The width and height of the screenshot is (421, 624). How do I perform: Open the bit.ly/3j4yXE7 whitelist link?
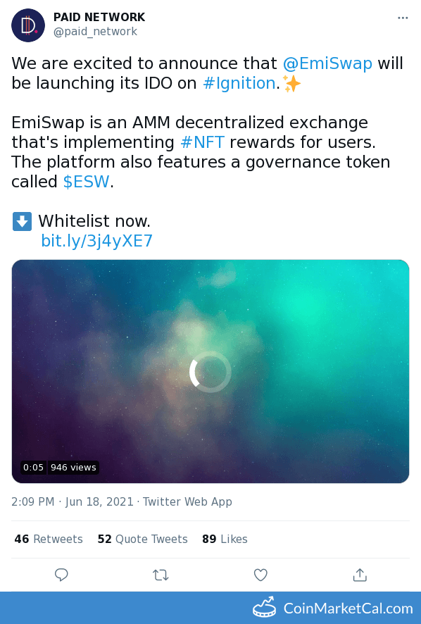click(x=96, y=241)
